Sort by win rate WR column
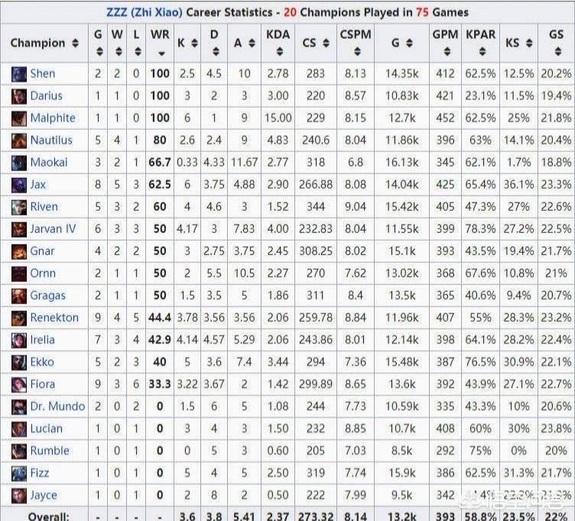The image size is (575, 521). point(160,43)
